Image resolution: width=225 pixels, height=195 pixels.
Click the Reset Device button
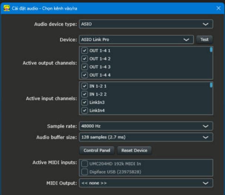tap(134, 151)
